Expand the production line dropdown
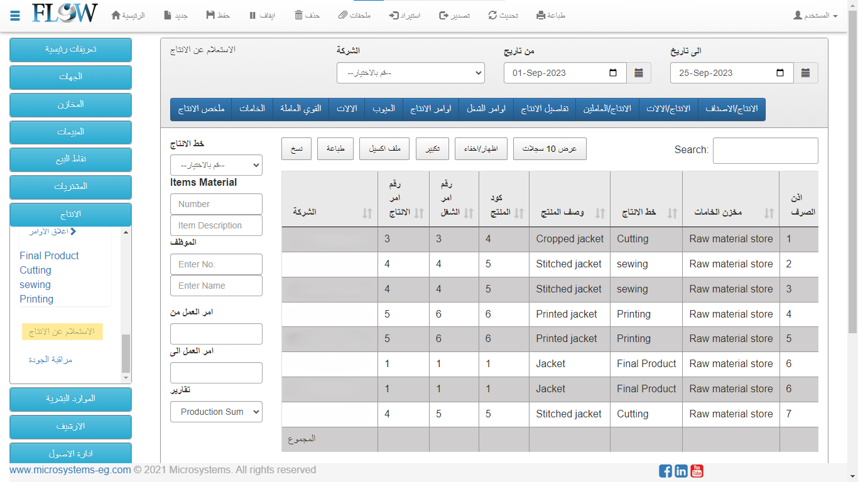 (216, 165)
